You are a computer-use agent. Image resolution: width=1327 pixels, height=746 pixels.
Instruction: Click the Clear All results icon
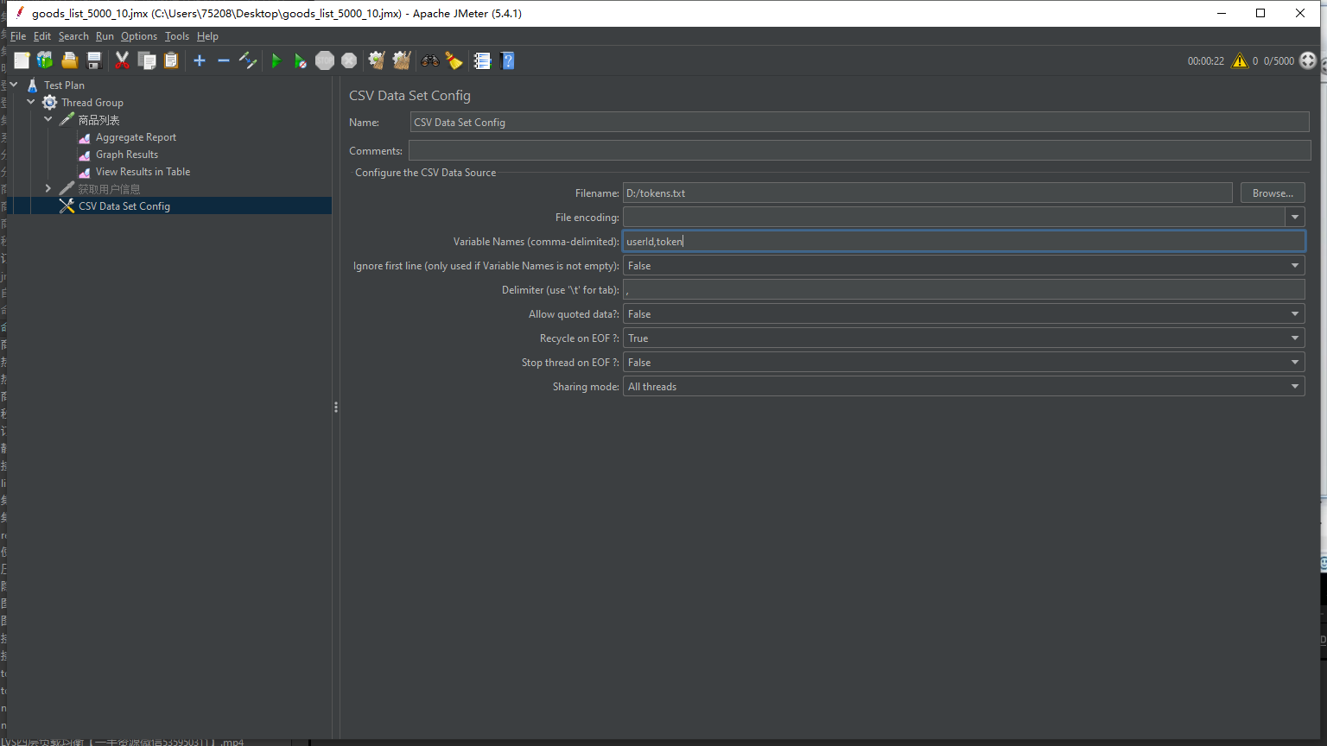click(x=402, y=60)
